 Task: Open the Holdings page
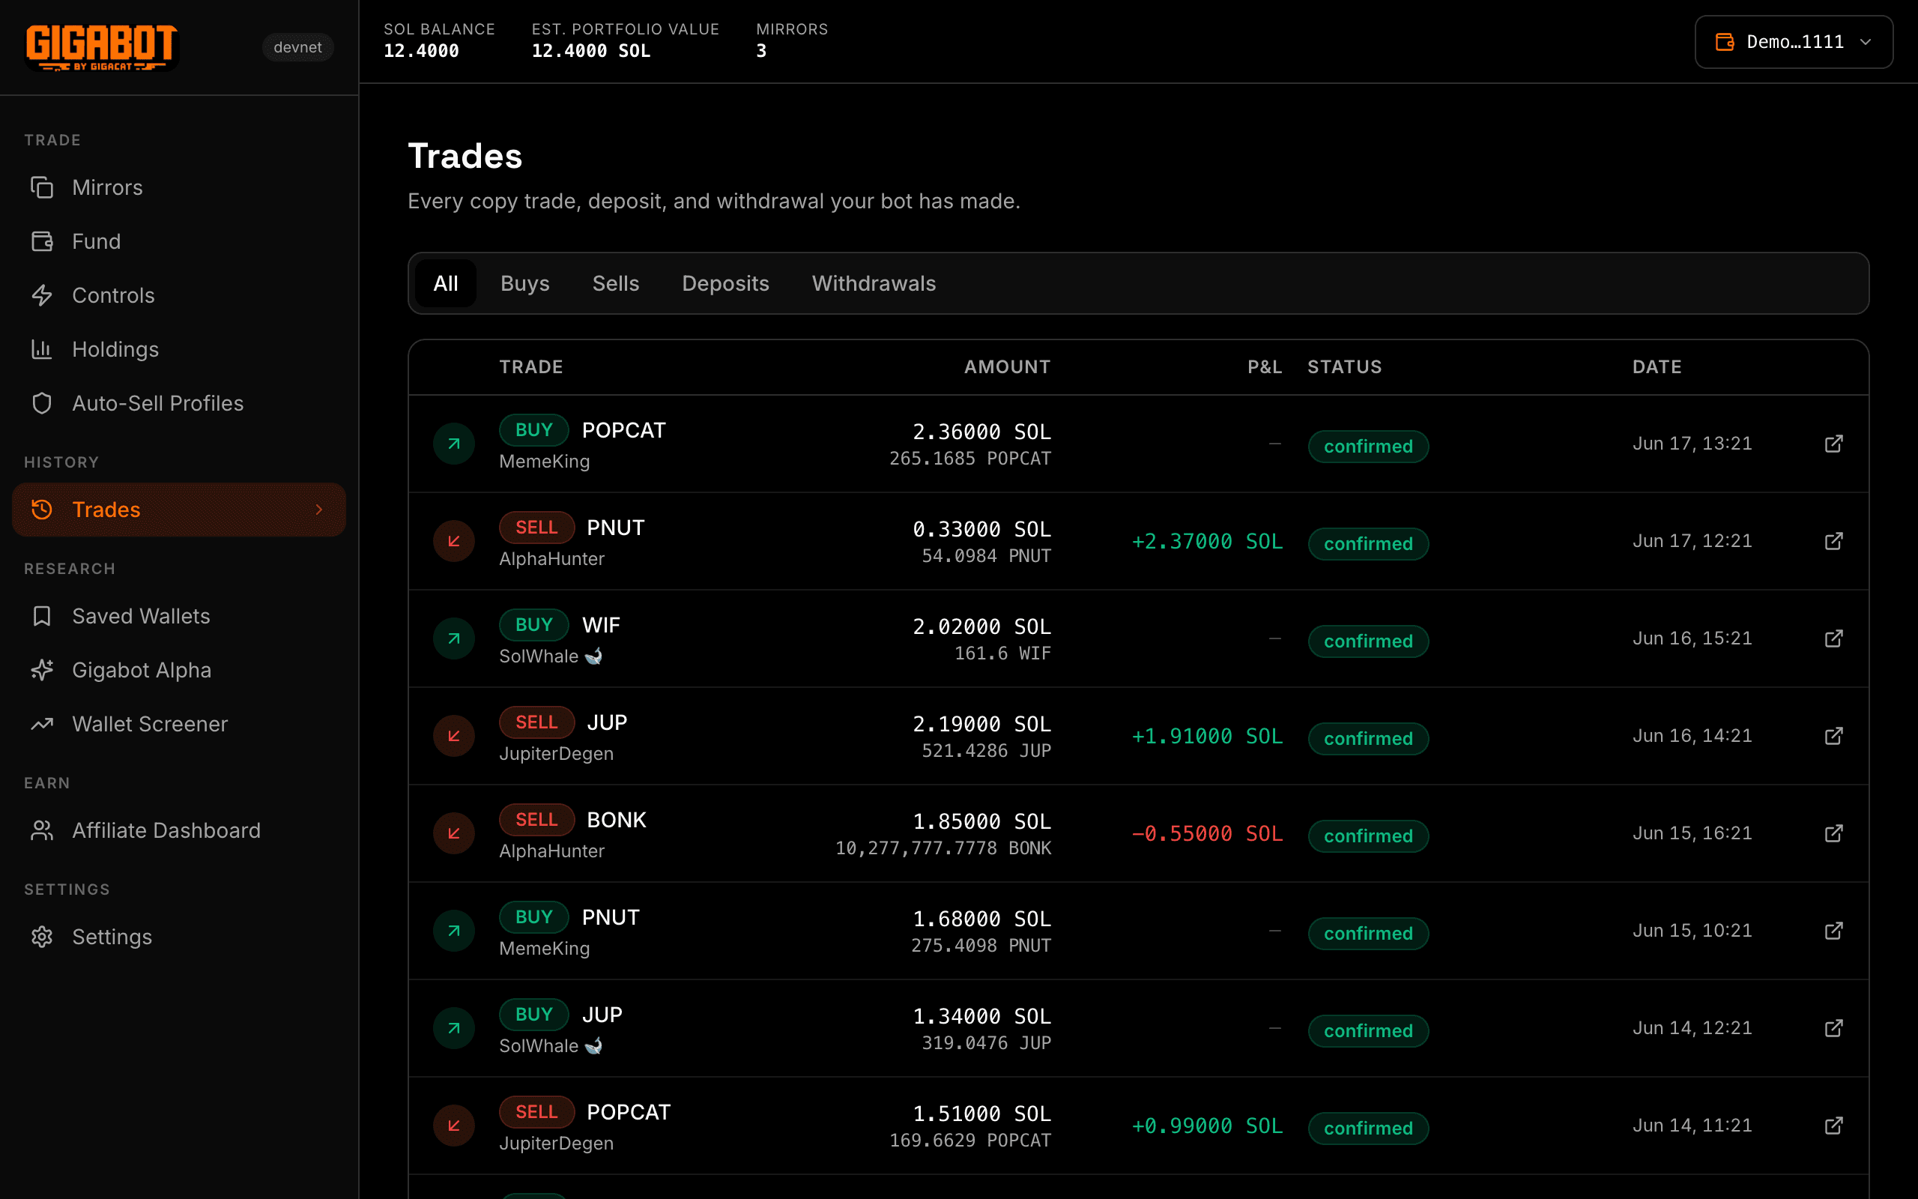tap(179, 349)
